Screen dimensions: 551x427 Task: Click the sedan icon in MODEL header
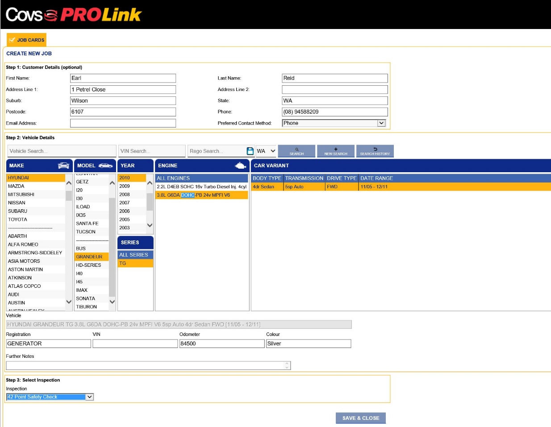[105, 166]
